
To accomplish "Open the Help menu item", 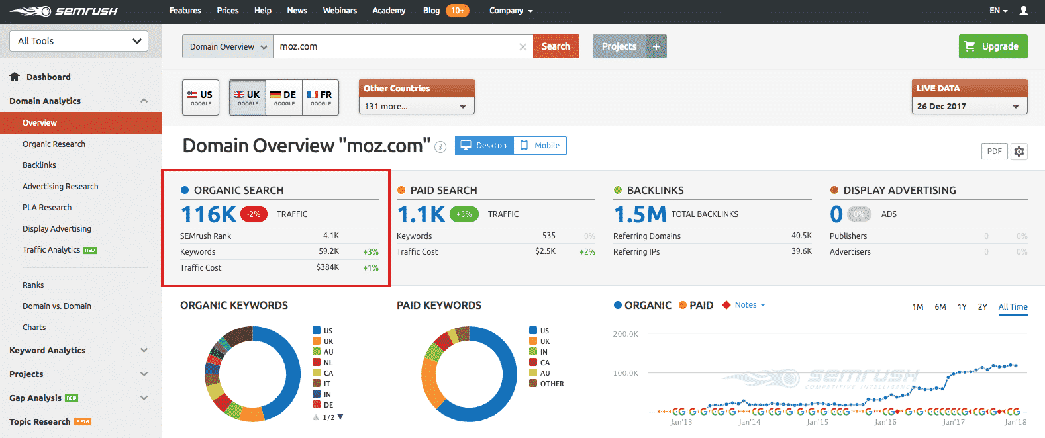I will coord(263,11).
